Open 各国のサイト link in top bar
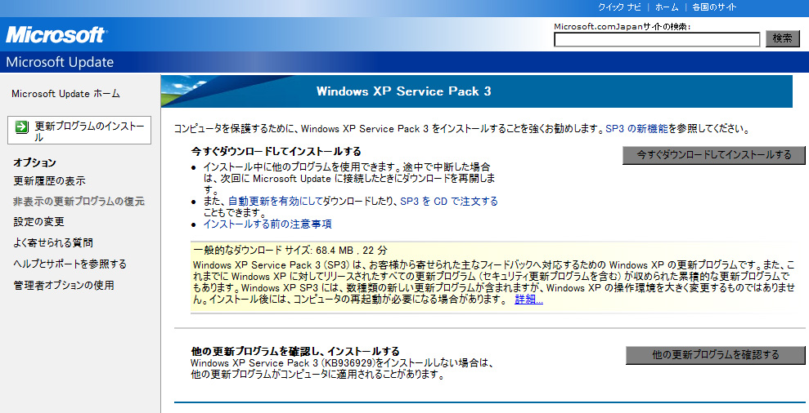Viewport: 809px width, 413px height. pyautogui.click(x=714, y=7)
